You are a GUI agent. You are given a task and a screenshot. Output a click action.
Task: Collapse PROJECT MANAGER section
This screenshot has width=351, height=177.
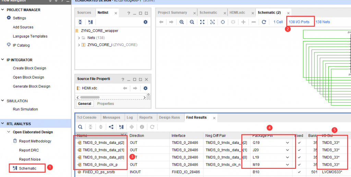pos(3,10)
